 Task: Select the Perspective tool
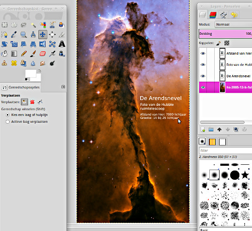point(33,44)
